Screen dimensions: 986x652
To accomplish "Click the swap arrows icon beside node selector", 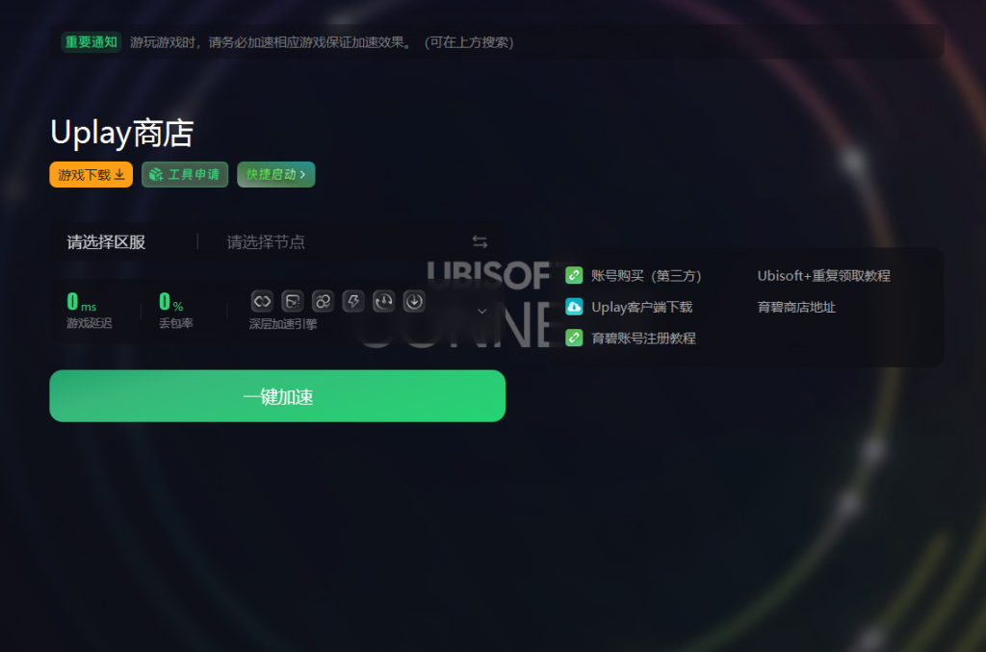I will (x=480, y=241).
